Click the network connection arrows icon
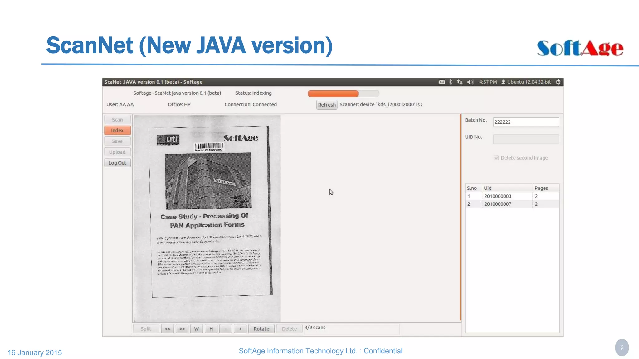 pyautogui.click(x=460, y=82)
